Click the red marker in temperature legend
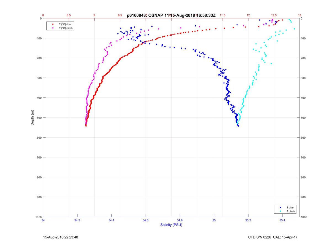The image size is (331, 244). pyautogui.click(x=53, y=25)
